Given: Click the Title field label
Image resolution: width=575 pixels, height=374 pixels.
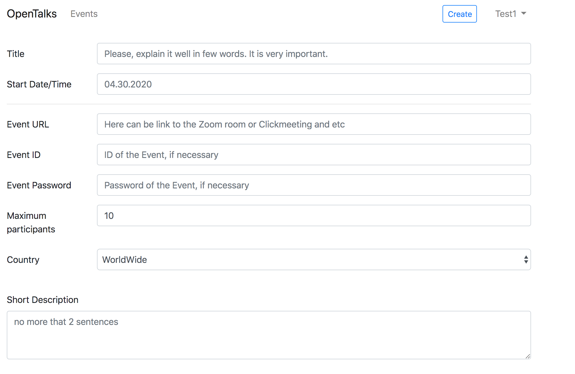Looking at the screenshot, I should click(16, 54).
